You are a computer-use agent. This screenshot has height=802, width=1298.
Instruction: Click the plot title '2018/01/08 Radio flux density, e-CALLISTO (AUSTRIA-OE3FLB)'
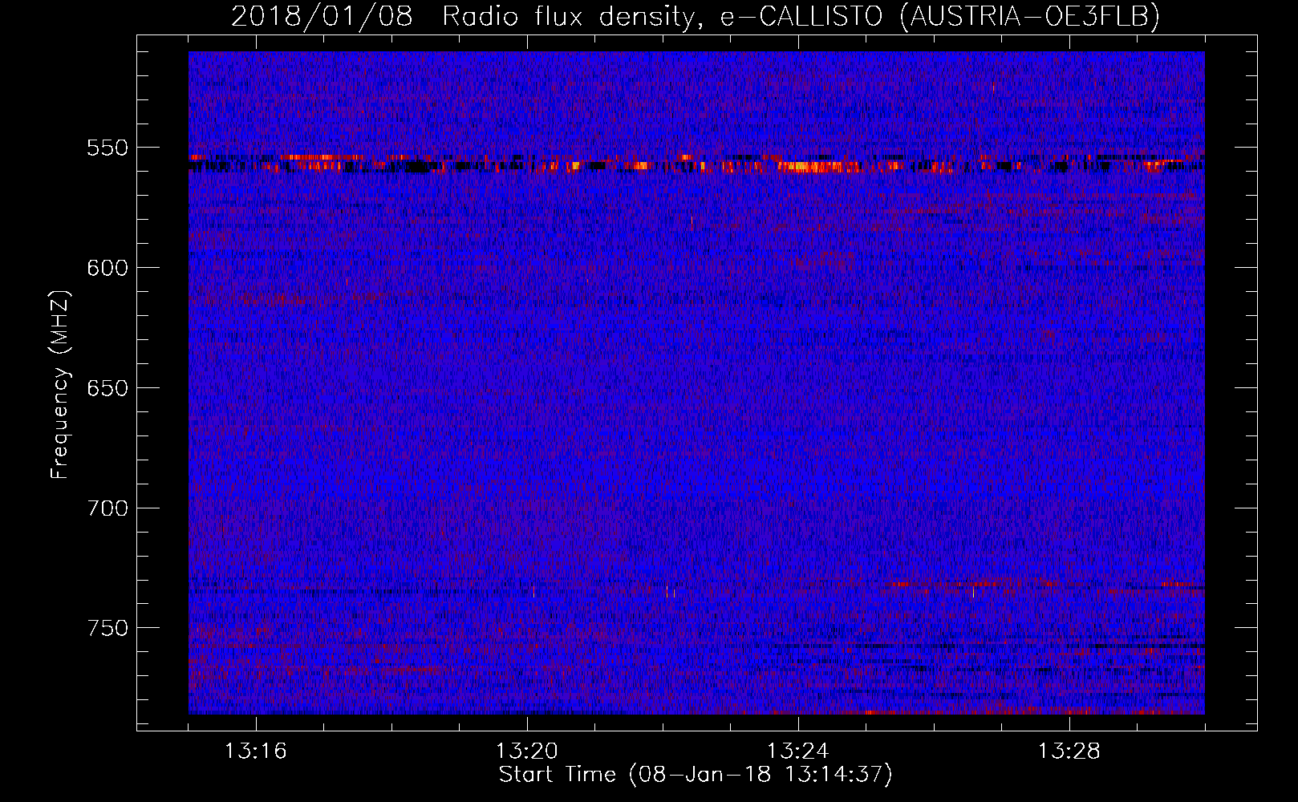pyautogui.click(x=696, y=17)
